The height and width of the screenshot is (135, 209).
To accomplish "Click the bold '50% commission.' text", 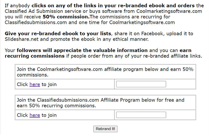I will pos(66,17).
